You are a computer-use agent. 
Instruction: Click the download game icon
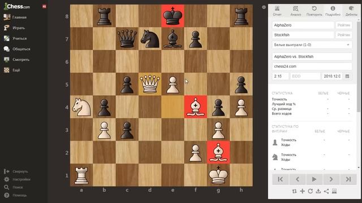[318, 191]
